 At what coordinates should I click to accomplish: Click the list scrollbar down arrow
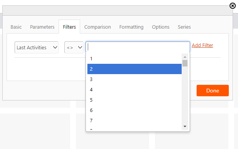tap(185, 126)
